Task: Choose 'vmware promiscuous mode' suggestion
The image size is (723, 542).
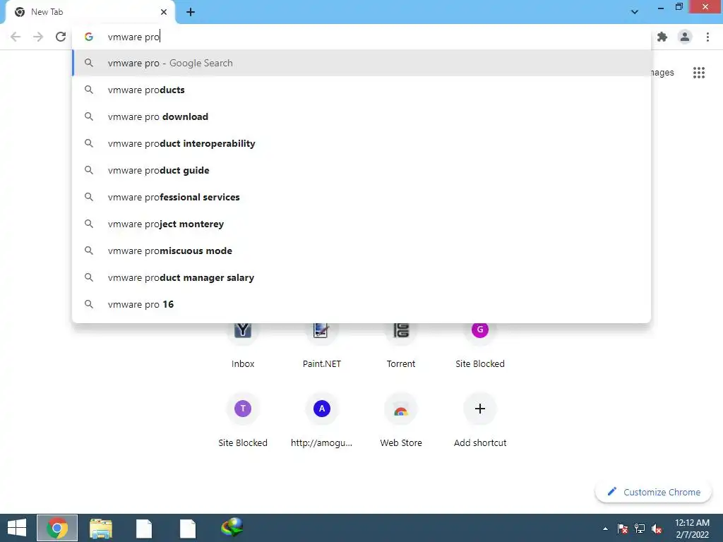Action: point(361,251)
